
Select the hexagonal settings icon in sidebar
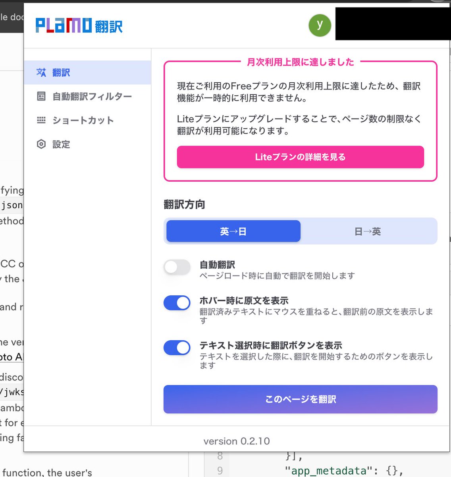41,144
